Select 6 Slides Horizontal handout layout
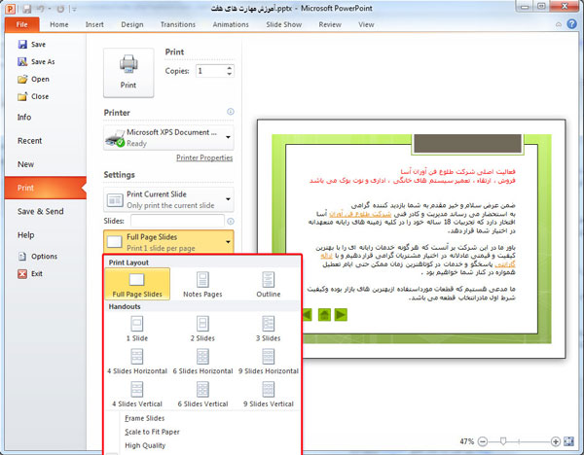This screenshot has width=584, height=455. pos(202,361)
